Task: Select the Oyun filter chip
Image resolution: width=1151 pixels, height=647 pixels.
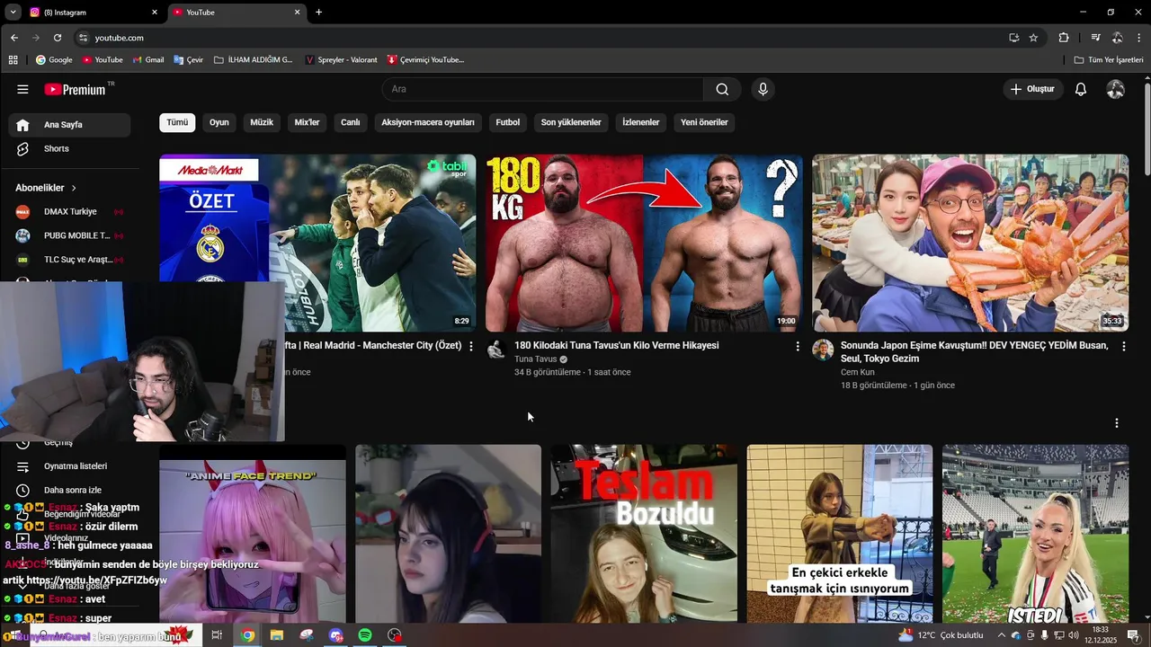Action: click(219, 122)
